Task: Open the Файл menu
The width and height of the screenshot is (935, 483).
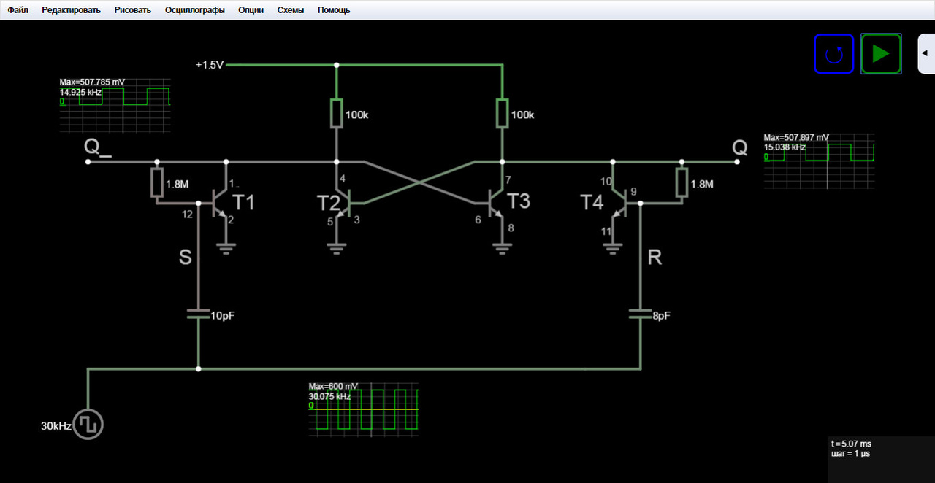Action: (x=18, y=10)
